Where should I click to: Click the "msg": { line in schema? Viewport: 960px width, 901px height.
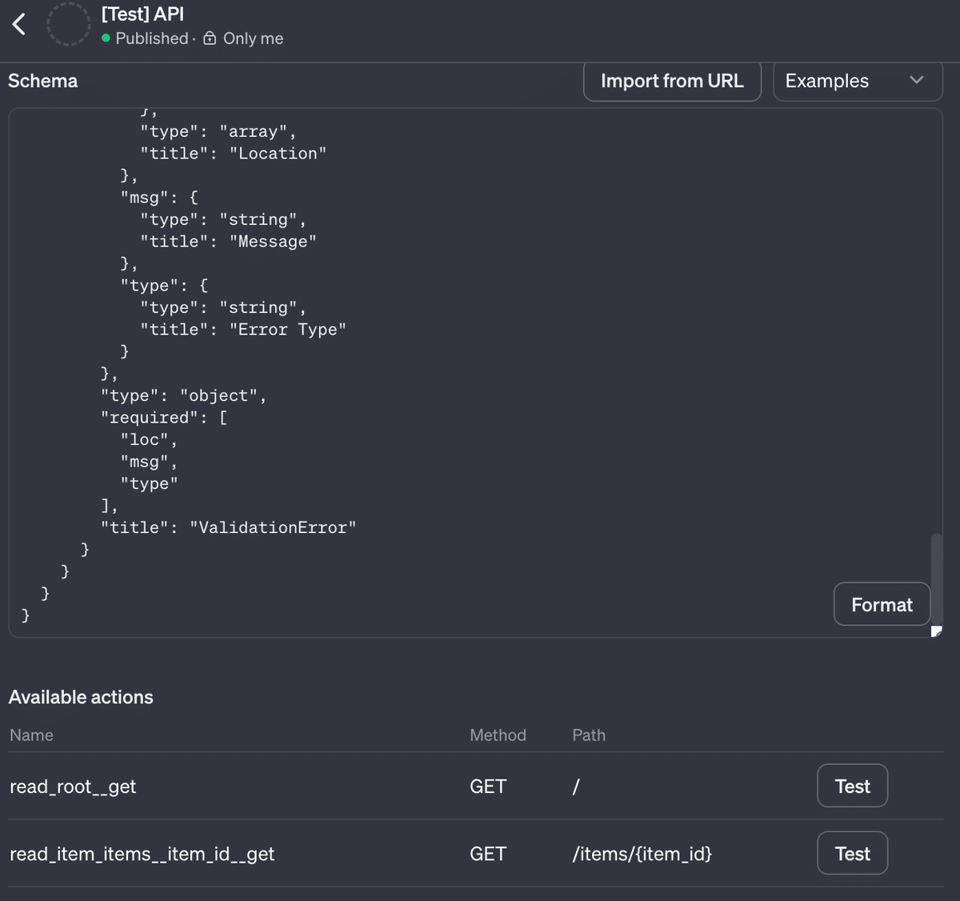[x=159, y=198]
